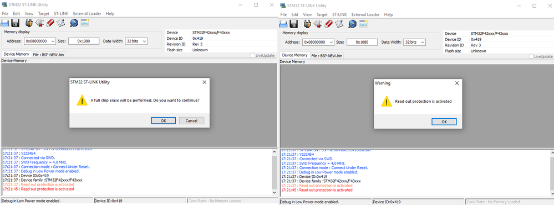Screen dimensions: 554x206
Task: Cancel the full chip erase dialog
Action: pos(191,121)
